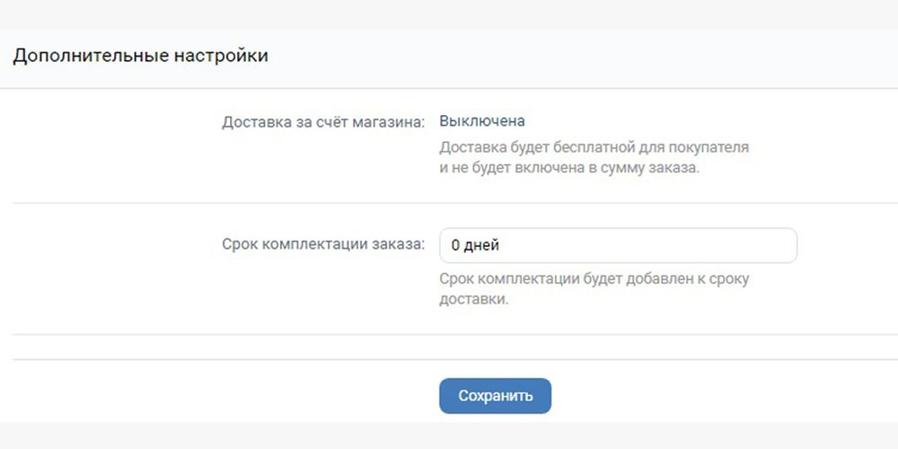Select the Дополнительные настройки section heading
This screenshot has width=898, height=449.
pos(140,56)
